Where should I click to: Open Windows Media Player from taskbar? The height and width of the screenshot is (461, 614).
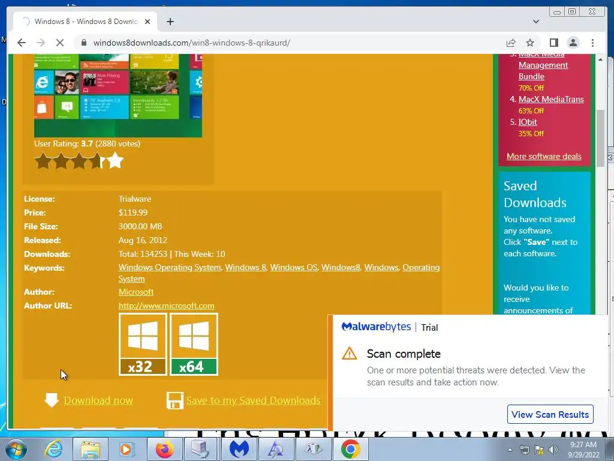click(x=127, y=449)
